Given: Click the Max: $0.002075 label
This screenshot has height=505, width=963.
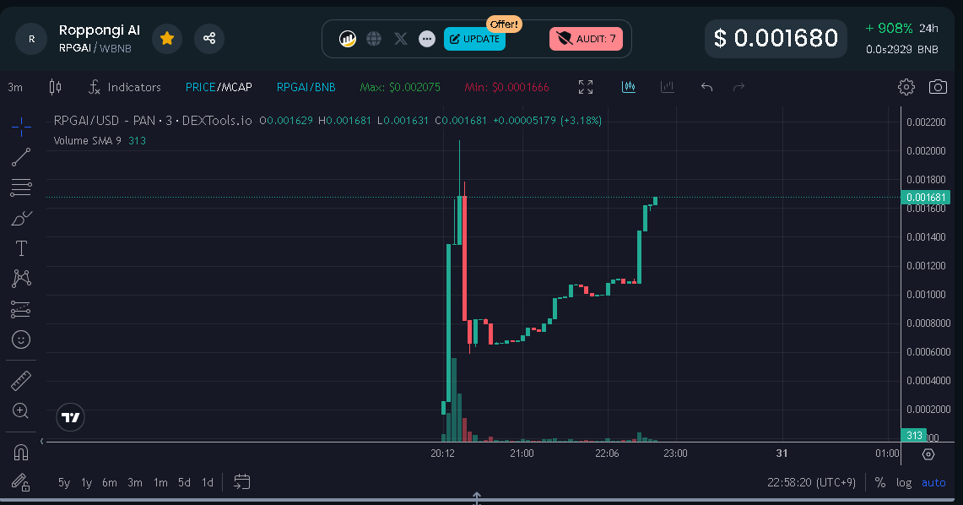Looking at the screenshot, I should point(400,87).
